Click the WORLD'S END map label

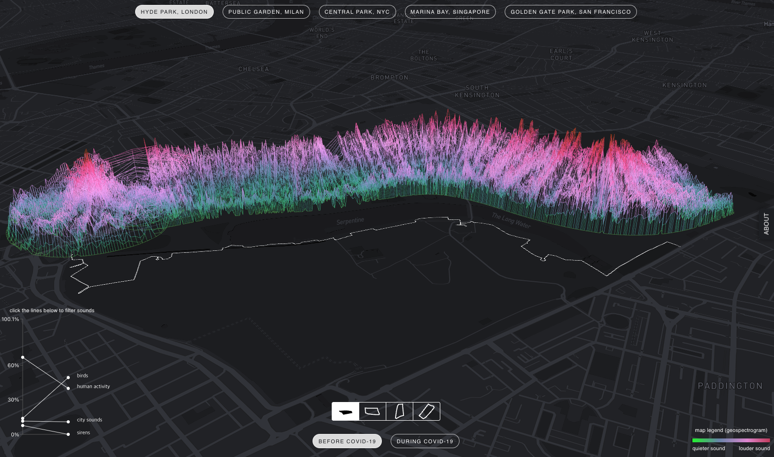point(322,33)
